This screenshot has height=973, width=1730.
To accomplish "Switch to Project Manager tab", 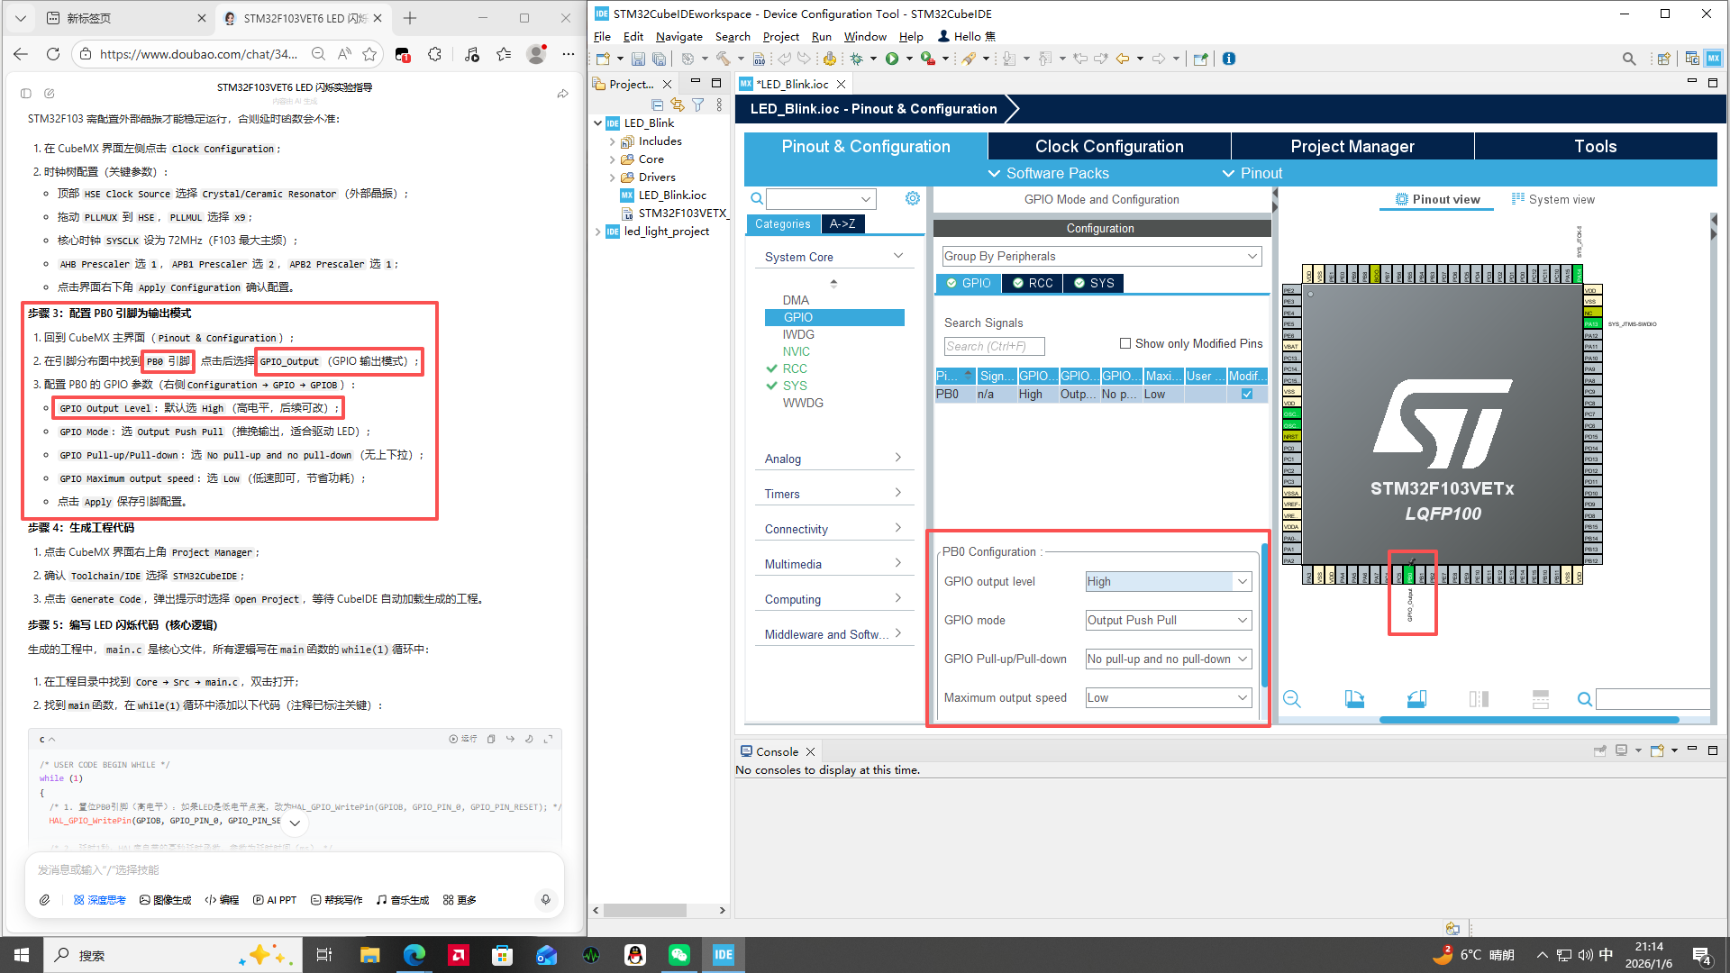I will (x=1352, y=146).
